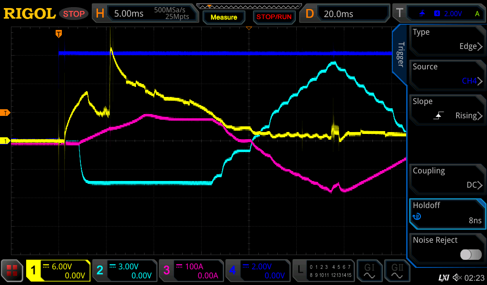The image size is (487, 285).
Task: Toggle channel 3 with 100A label
Action: [x=190, y=271]
